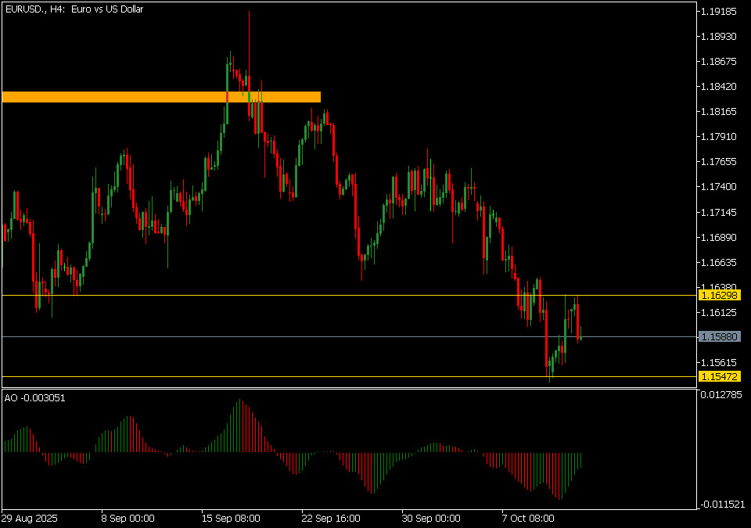Click the 22 Sep 16:00 time label
The width and height of the screenshot is (751, 528).
[x=331, y=518]
